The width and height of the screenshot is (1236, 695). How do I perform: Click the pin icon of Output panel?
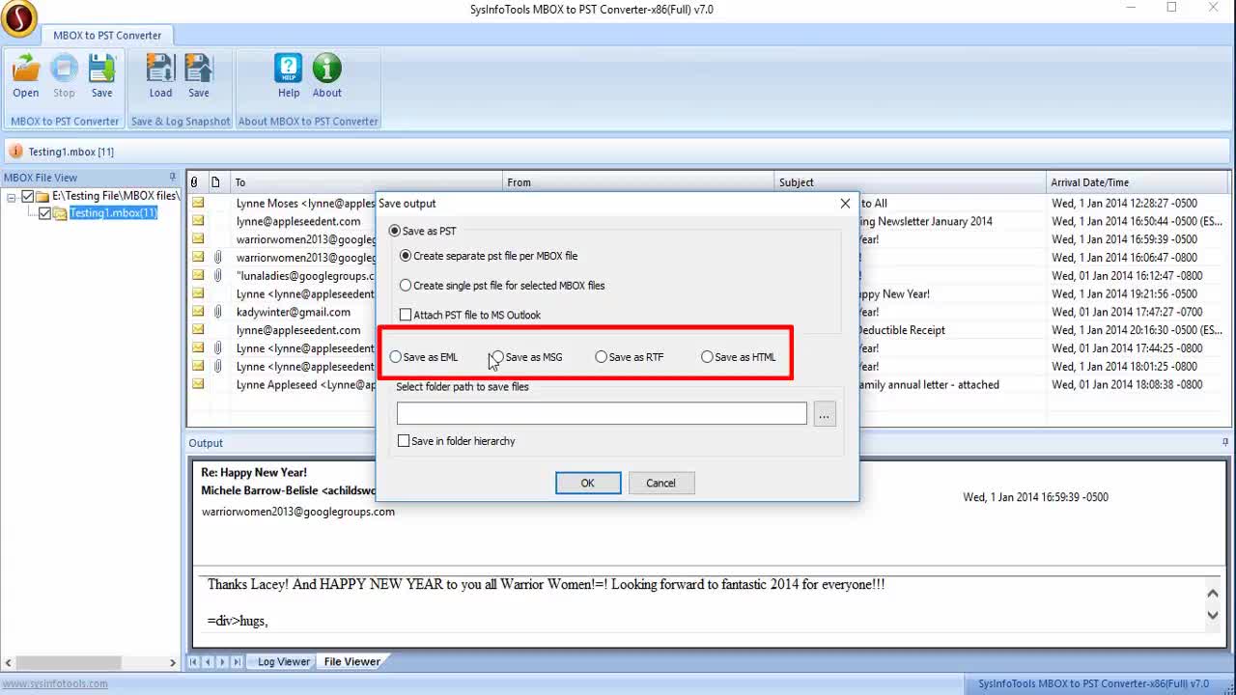pos(1224,442)
